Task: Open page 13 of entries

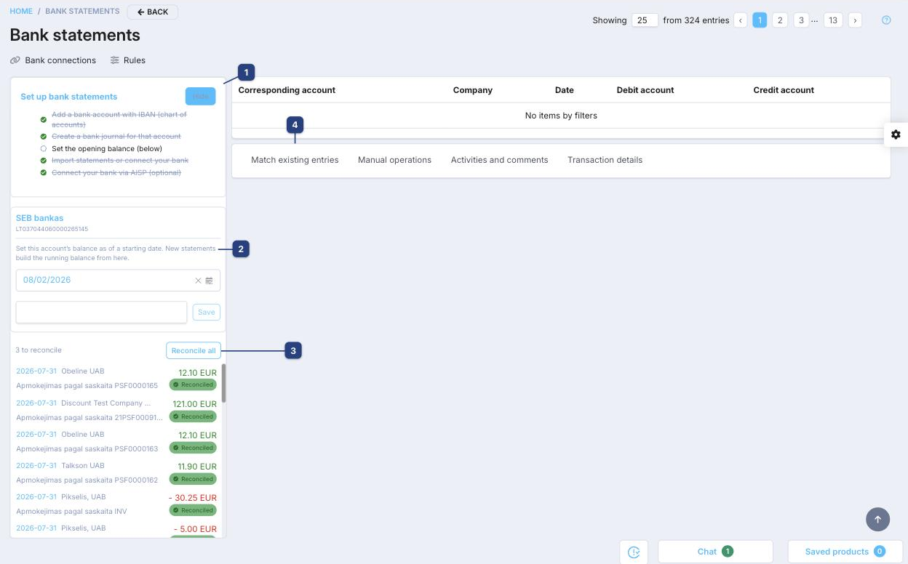Action: pos(833,20)
